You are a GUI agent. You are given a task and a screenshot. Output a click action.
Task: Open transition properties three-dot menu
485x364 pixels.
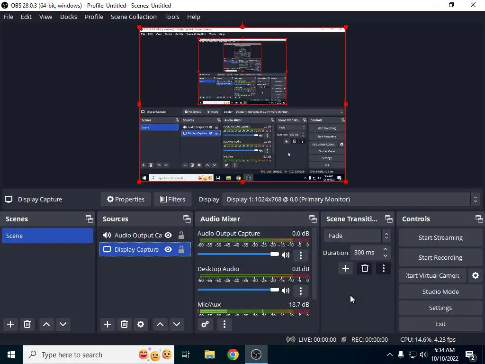click(x=384, y=268)
